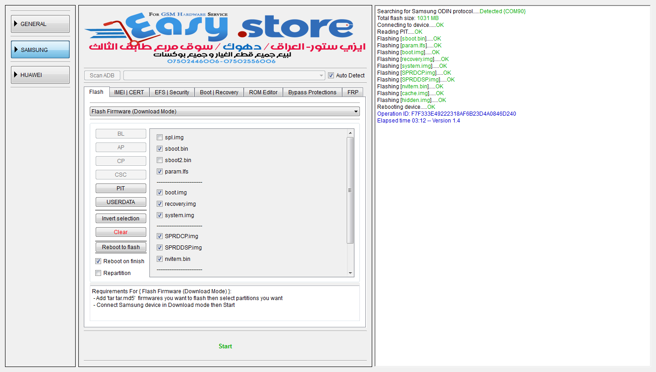Click the 'Flashing [cache.img]' log line
The image size is (656, 372).
[x=410, y=93]
